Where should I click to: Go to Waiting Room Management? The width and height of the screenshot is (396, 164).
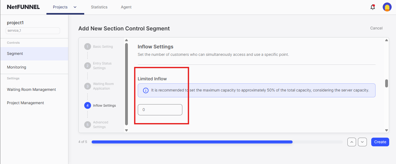pyautogui.click(x=32, y=90)
